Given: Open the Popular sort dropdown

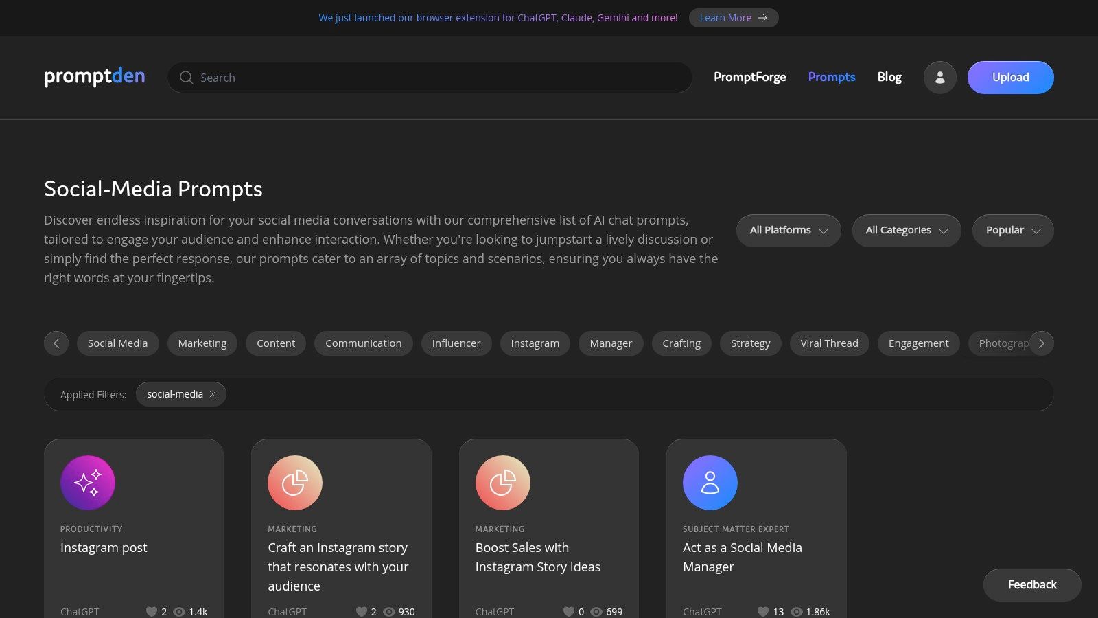Looking at the screenshot, I should click(1012, 231).
